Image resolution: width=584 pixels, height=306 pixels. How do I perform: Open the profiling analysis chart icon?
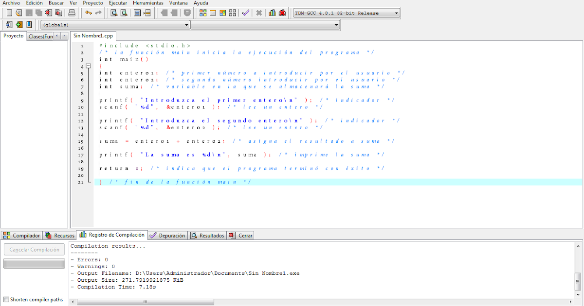point(272,13)
